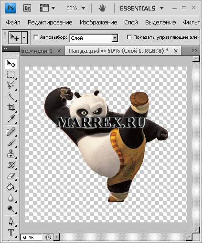Click the vertical scrollbar up arrow
The height and width of the screenshot is (243, 202).
coord(196,59)
